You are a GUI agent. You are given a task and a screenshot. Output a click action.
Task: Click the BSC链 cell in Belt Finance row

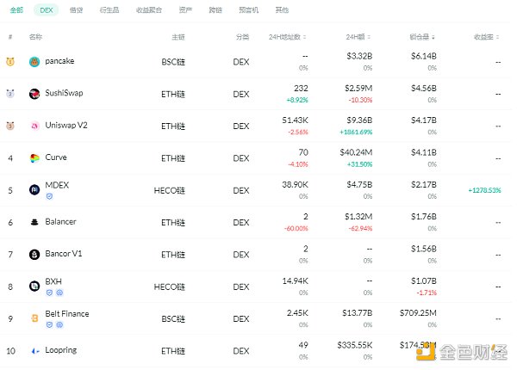[173, 319]
